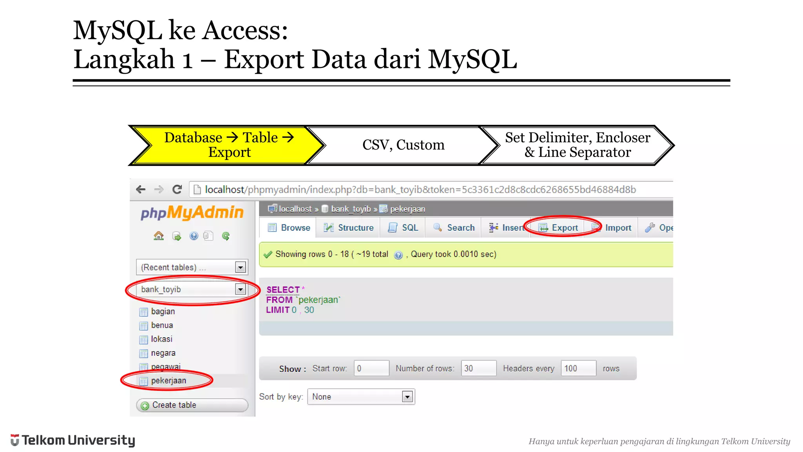Image resolution: width=803 pixels, height=452 pixels.
Task: Open the Insert tab
Action: pyautogui.click(x=506, y=228)
